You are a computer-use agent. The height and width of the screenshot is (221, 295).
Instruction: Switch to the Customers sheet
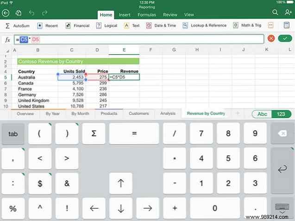(x=138, y=114)
